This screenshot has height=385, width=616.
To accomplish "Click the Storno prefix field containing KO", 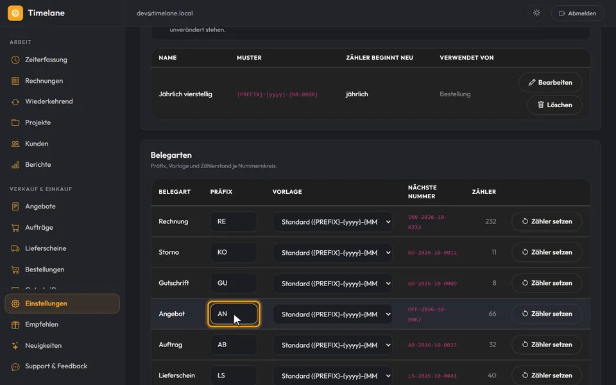I will tap(234, 252).
